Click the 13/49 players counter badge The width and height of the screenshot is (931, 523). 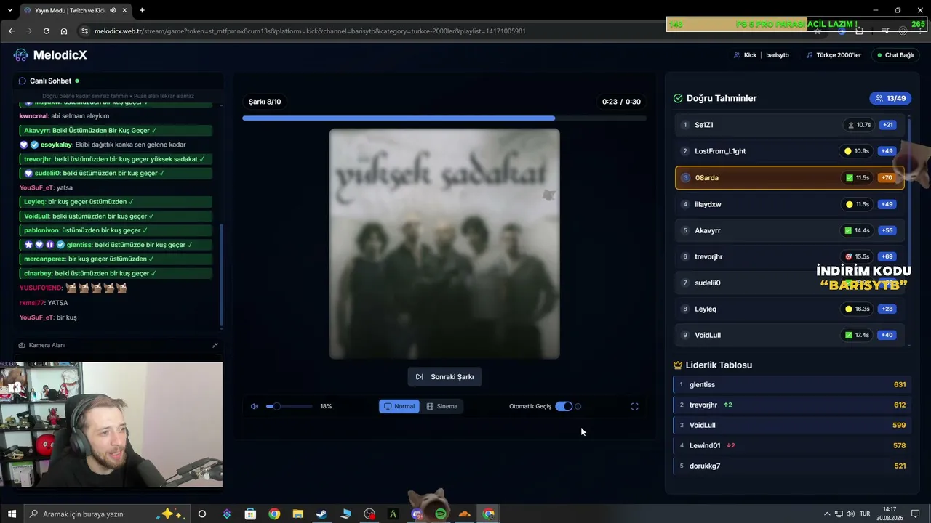click(x=890, y=98)
